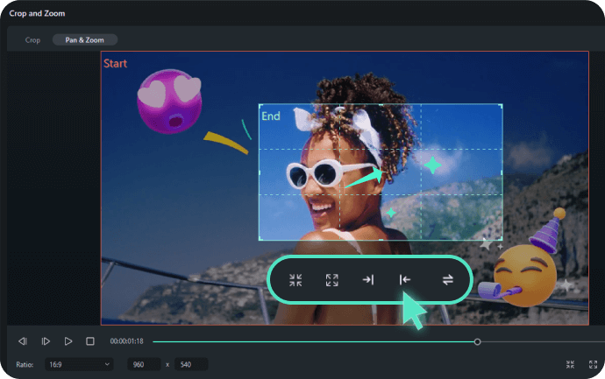Click the zoom-in inward arrows icon in highlighted toolbar
Screen dimensions: 605x379
(295, 280)
